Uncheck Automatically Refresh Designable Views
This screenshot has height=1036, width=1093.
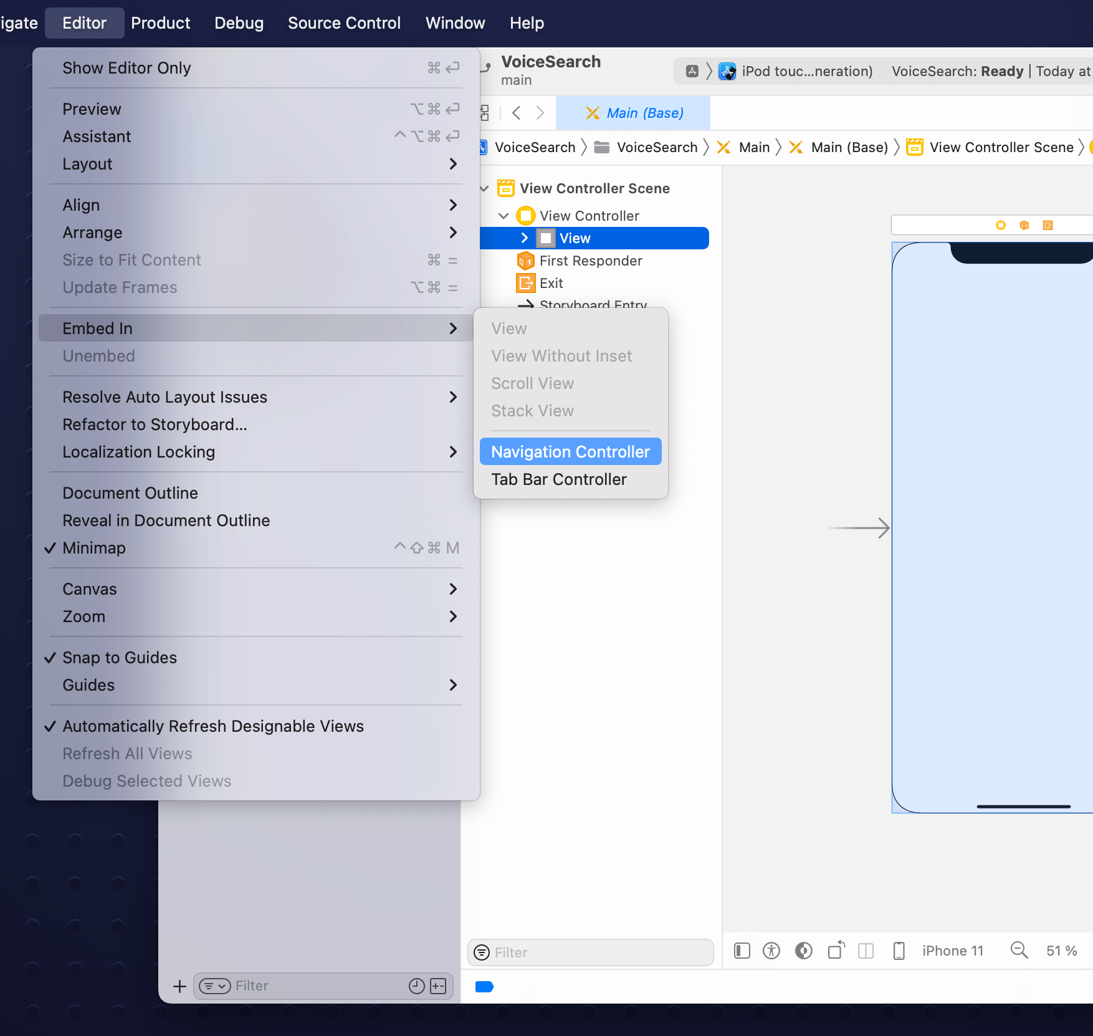point(213,726)
